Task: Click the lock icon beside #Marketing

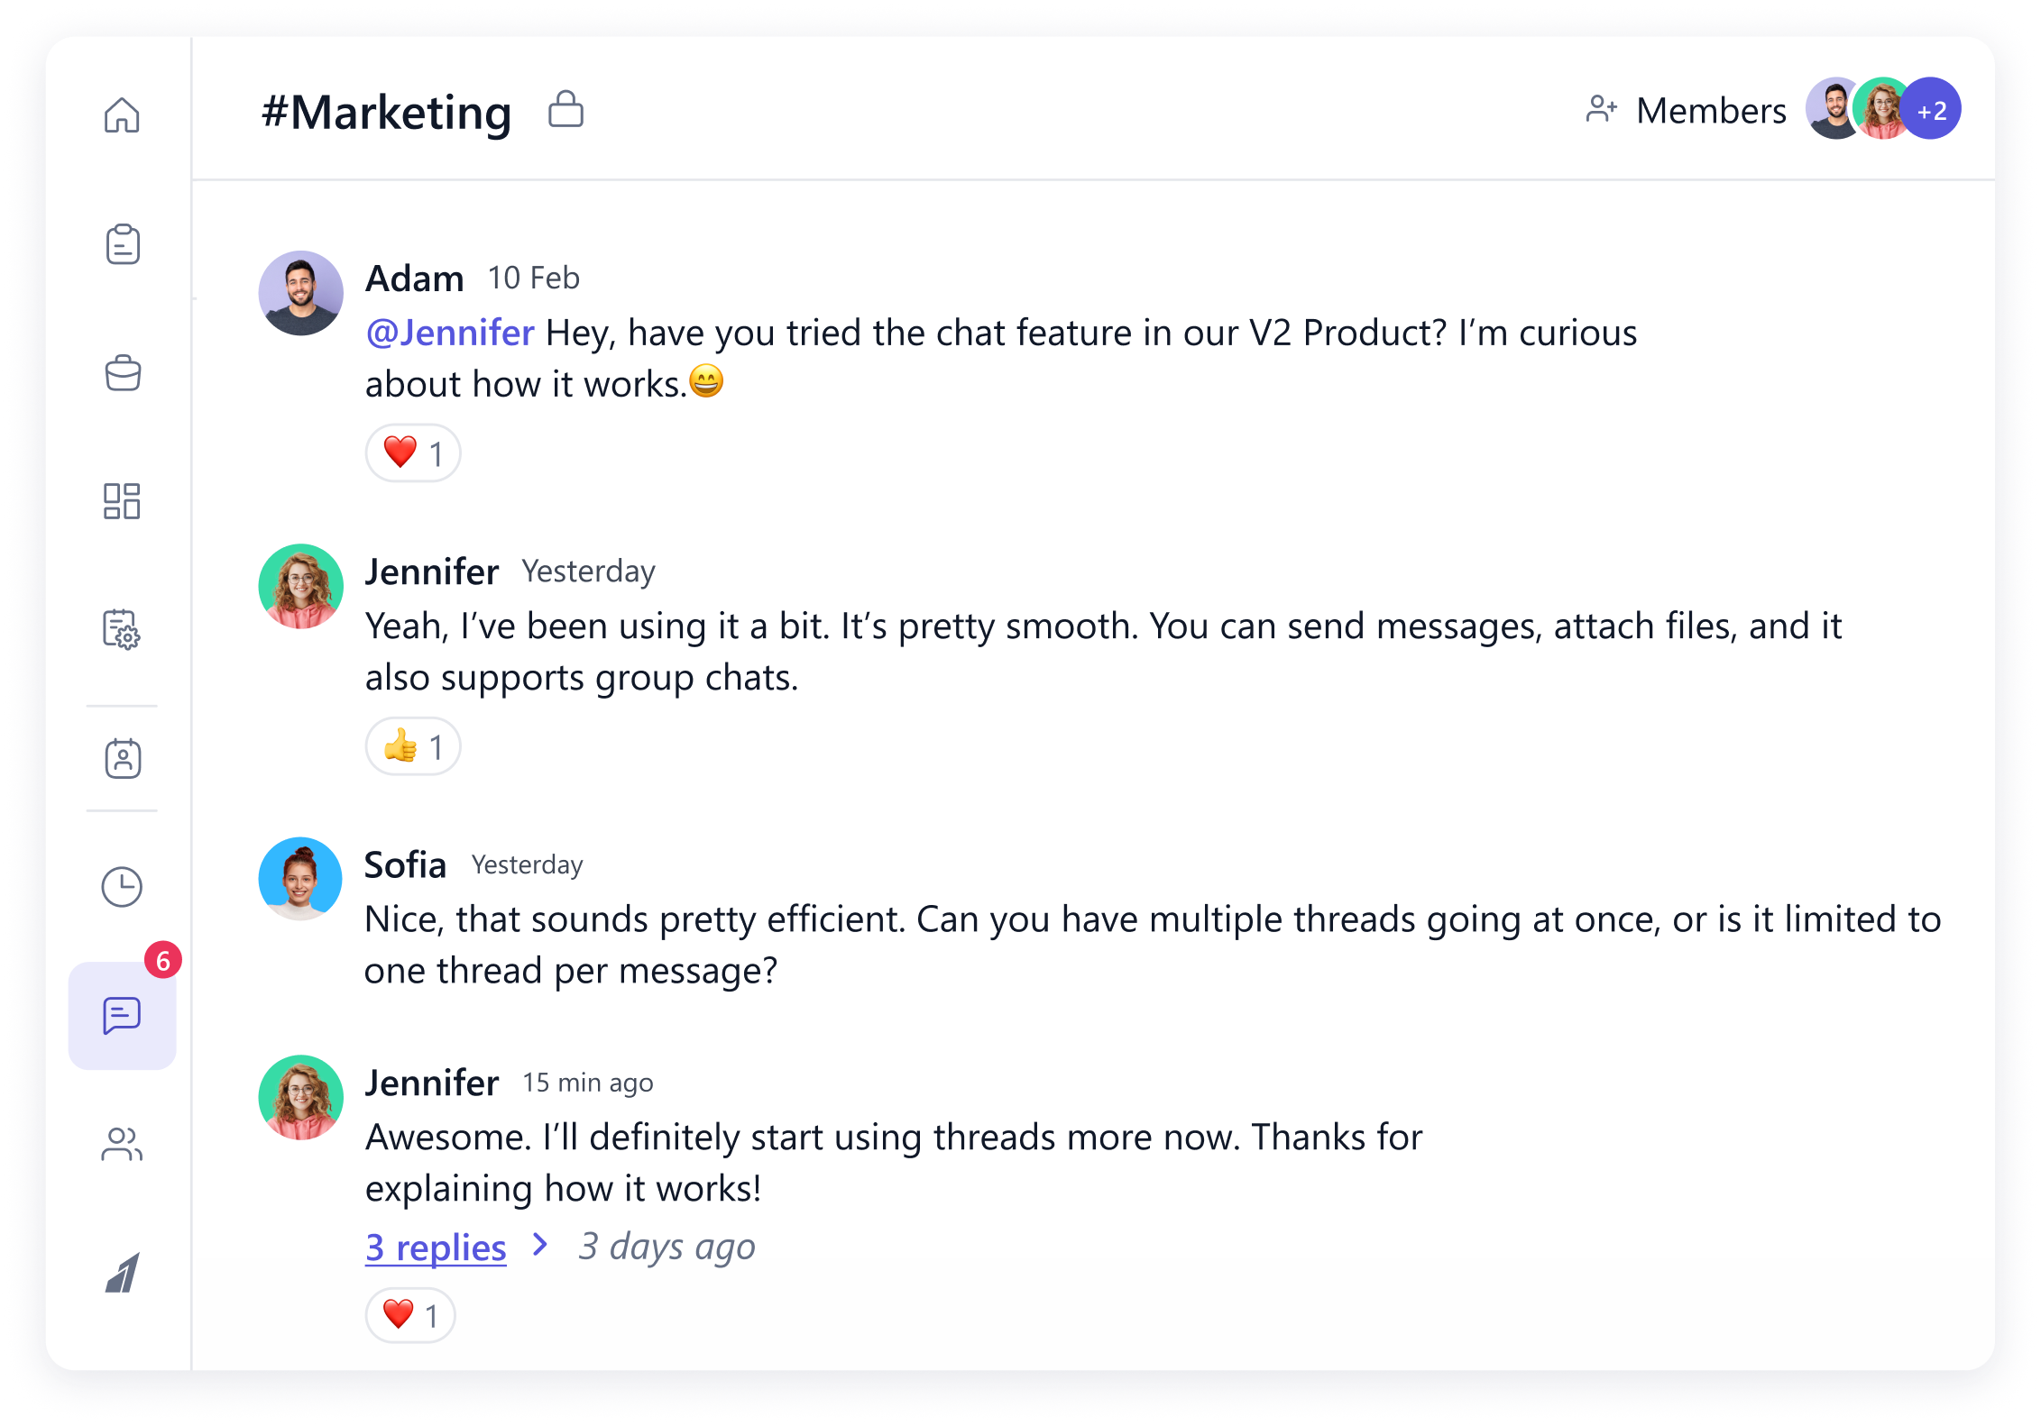Action: click(x=565, y=110)
